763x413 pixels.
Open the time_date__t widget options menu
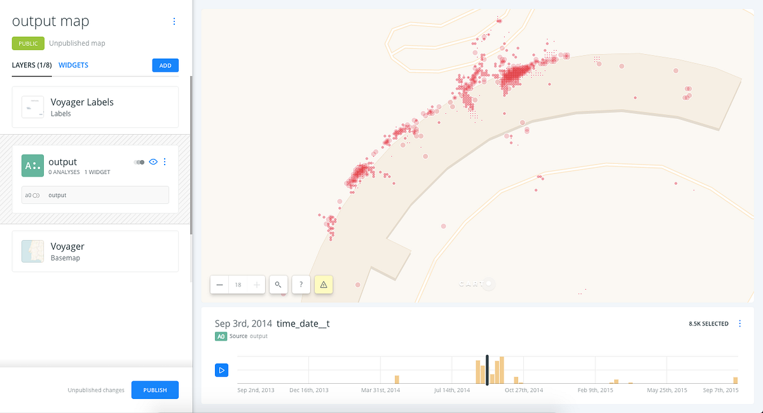coord(739,323)
